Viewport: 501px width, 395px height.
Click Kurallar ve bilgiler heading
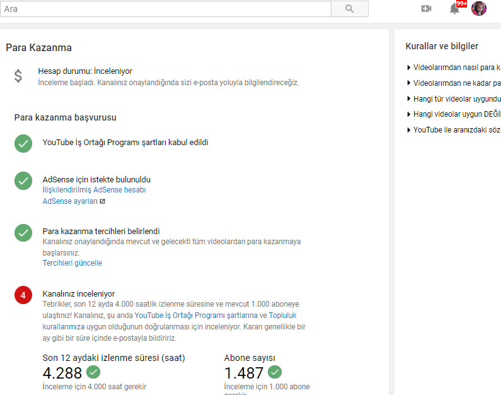(x=442, y=46)
